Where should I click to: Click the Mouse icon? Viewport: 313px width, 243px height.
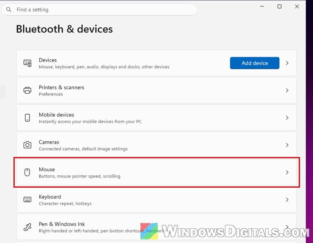[27, 172]
